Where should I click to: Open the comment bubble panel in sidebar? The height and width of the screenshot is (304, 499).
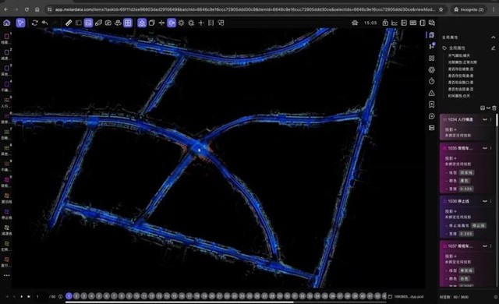[x=431, y=116]
